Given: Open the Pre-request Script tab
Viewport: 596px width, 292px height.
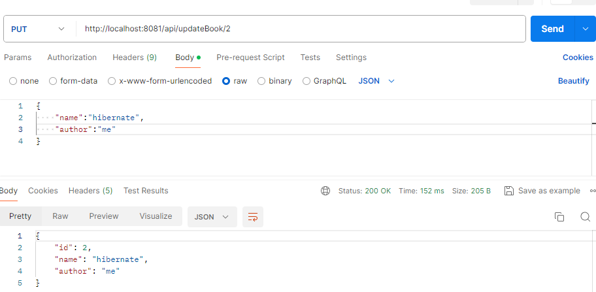Looking at the screenshot, I should [x=250, y=57].
